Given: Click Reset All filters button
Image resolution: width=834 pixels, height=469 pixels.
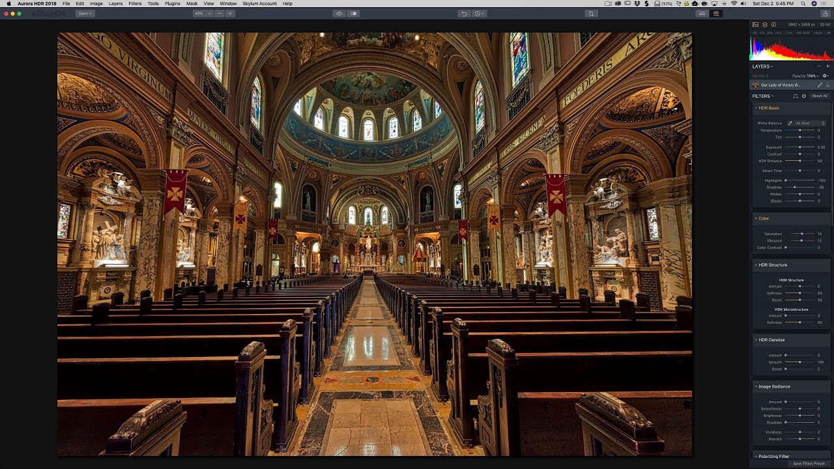Looking at the screenshot, I should 820,96.
